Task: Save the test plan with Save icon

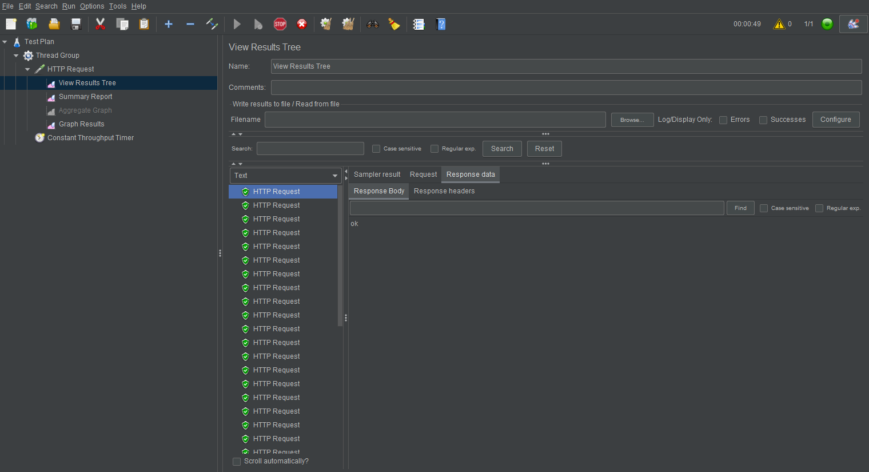Action: [x=76, y=24]
